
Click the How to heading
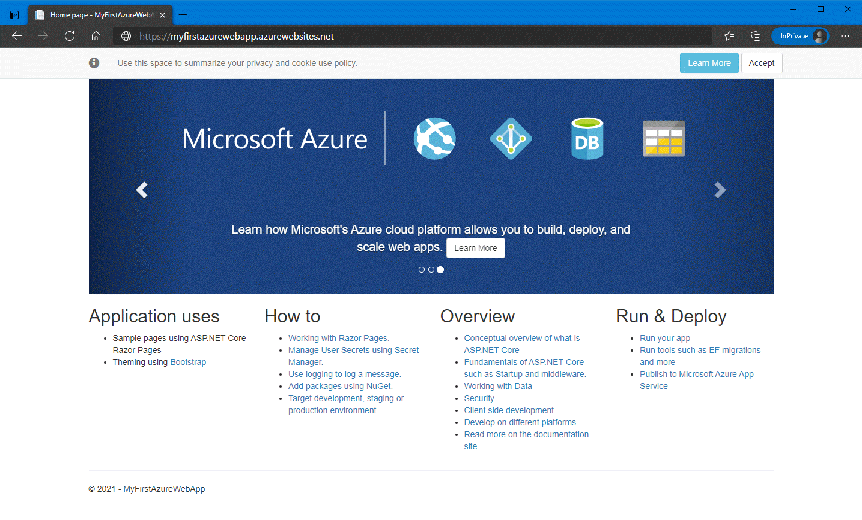click(x=293, y=316)
